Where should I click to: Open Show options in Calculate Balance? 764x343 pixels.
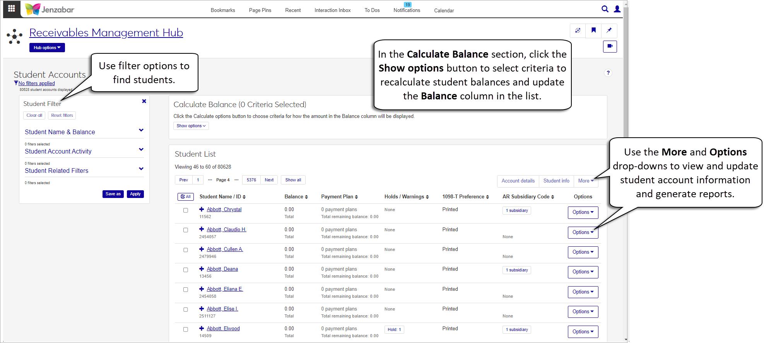191,126
